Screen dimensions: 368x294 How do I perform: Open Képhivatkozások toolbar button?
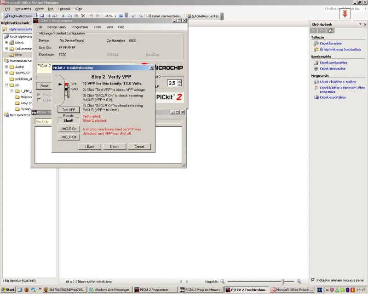[19, 16]
